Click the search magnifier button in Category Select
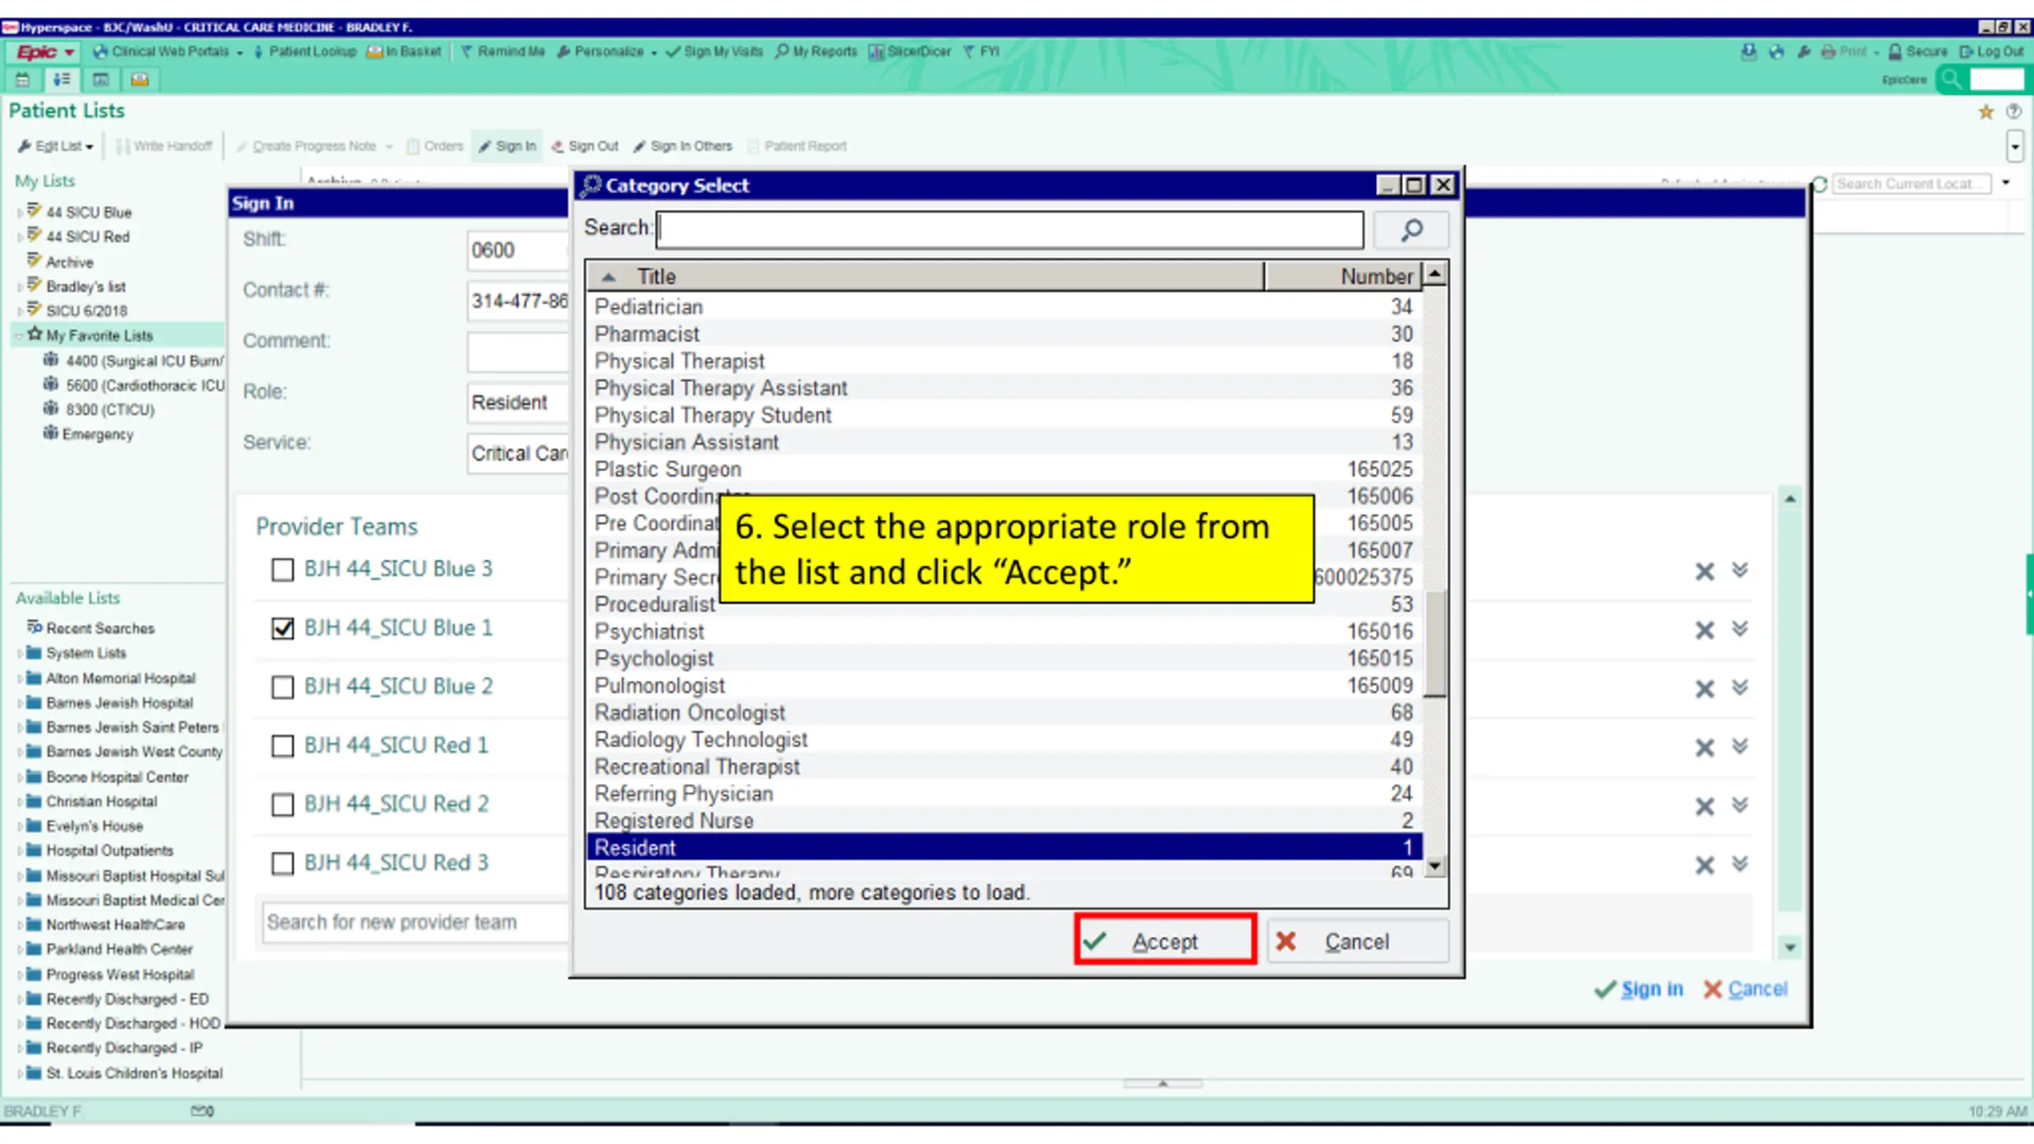2034x1144 pixels. pyautogui.click(x=1411, y=230)
